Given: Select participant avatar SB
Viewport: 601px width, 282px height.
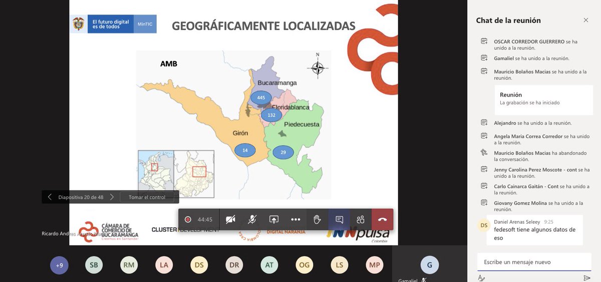Looking at the screenshot, I should pos(94,265).
